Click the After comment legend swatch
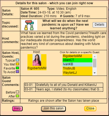This screenshot has width=109, height=116. coord(17,96)
